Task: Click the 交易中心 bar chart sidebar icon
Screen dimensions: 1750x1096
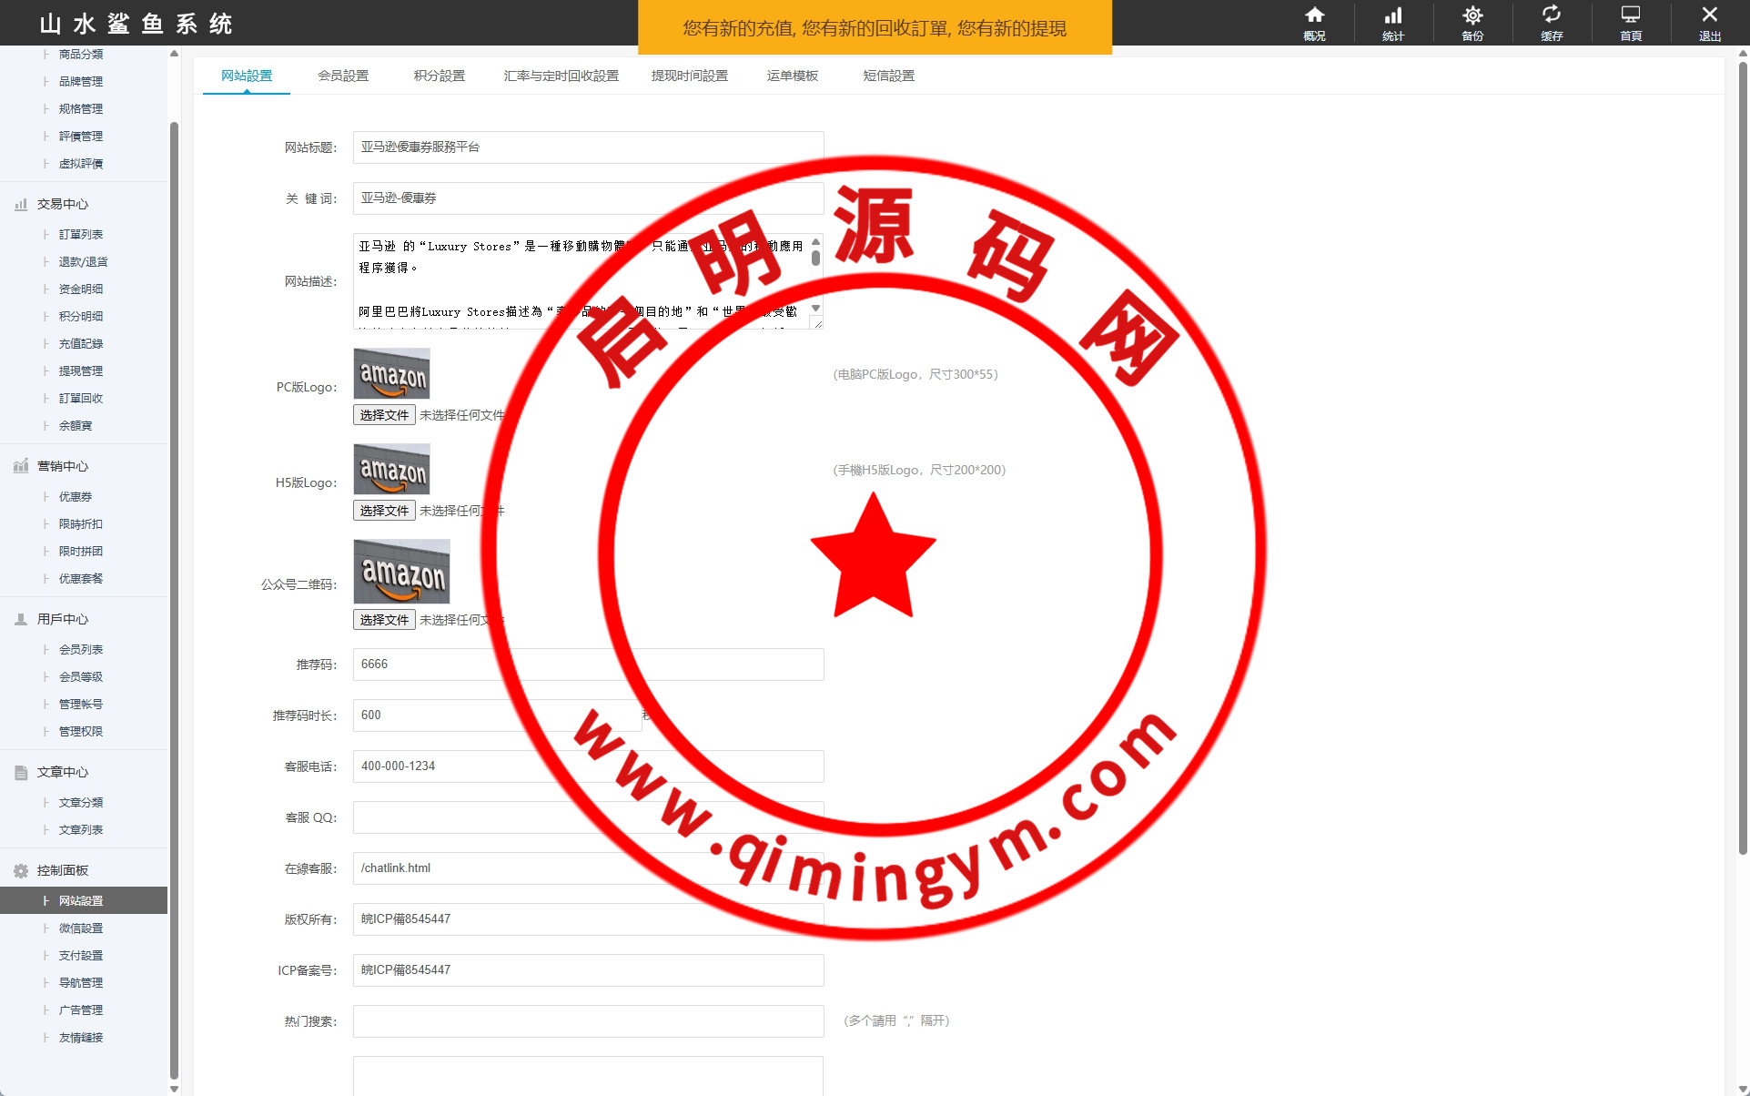Action: coord(21,205)
